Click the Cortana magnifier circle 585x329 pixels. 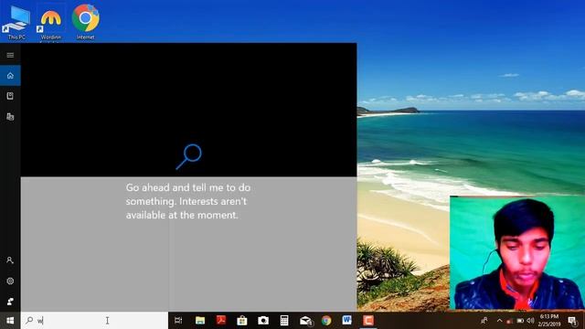(x=189, y=156)
